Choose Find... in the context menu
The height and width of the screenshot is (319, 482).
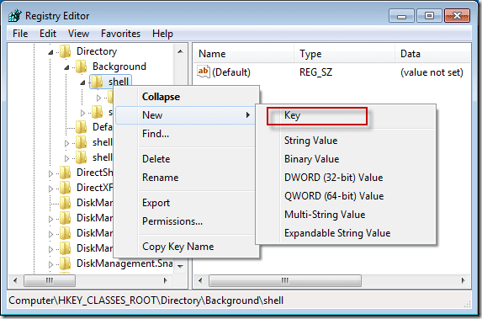(x=187, y=134)
